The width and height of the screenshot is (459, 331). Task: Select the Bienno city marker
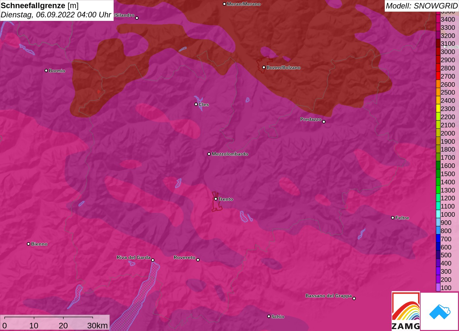29,244
